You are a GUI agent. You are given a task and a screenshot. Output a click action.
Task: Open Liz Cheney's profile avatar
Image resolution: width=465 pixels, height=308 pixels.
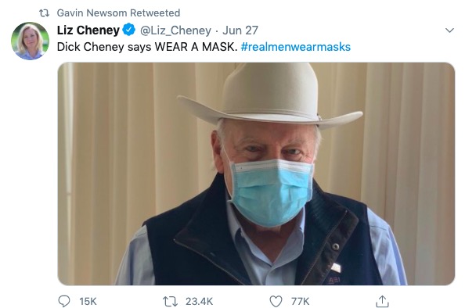(30, 41)
